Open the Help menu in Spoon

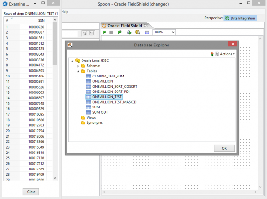65,12
